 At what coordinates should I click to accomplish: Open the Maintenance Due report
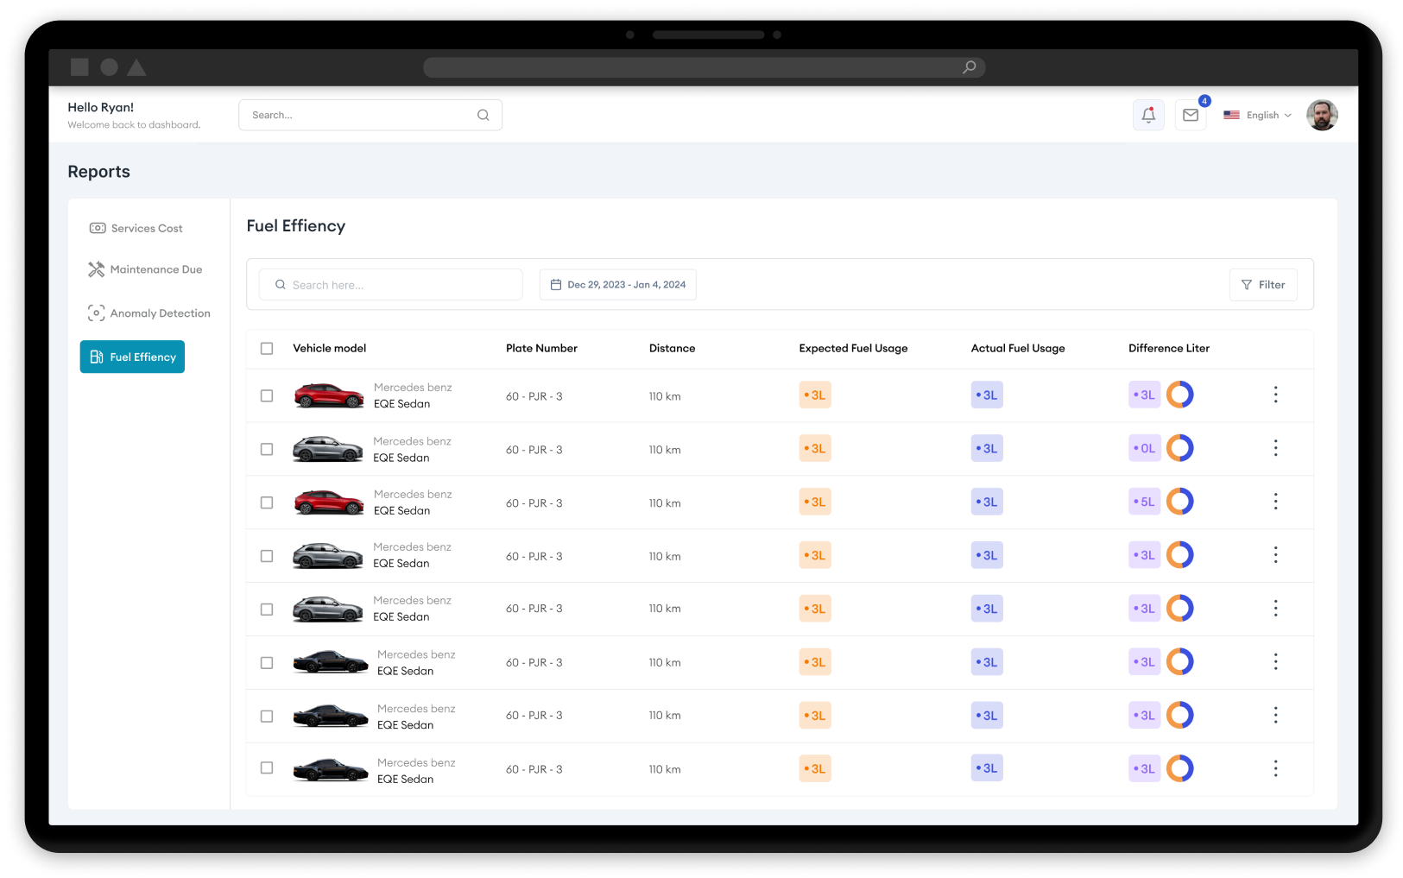[145, 269]
